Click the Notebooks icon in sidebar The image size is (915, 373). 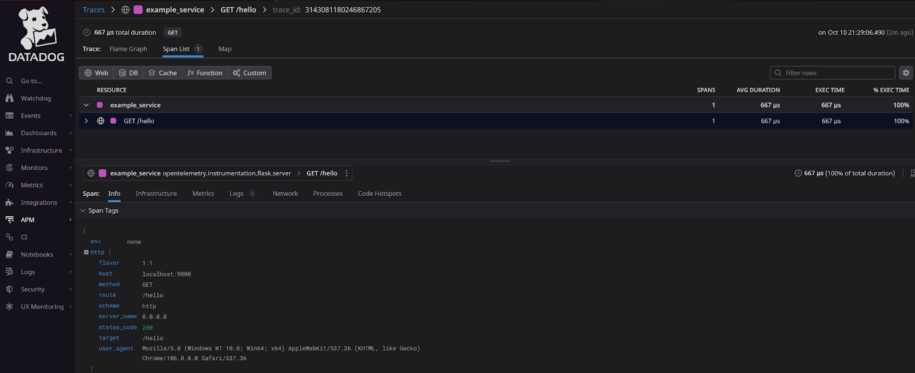point(9,255)
